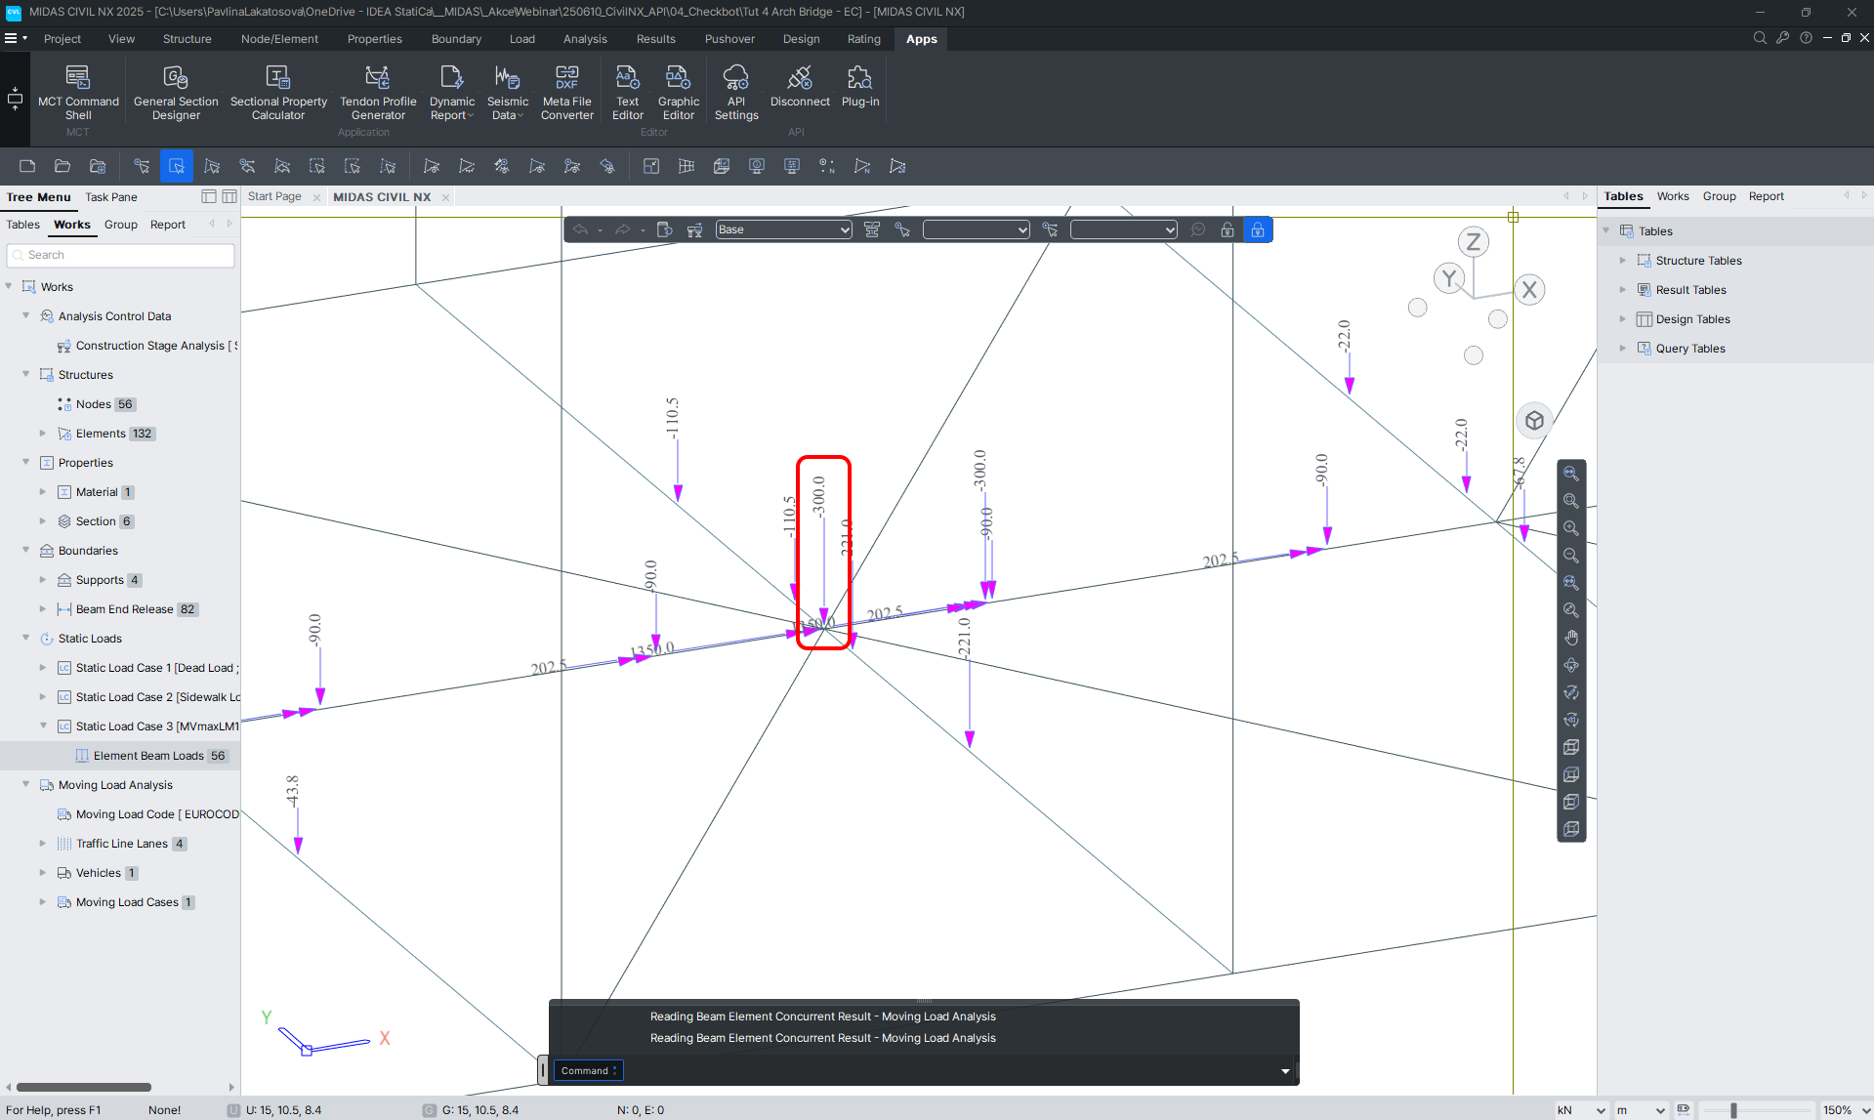Launch General Section Designer

[176, 92]
